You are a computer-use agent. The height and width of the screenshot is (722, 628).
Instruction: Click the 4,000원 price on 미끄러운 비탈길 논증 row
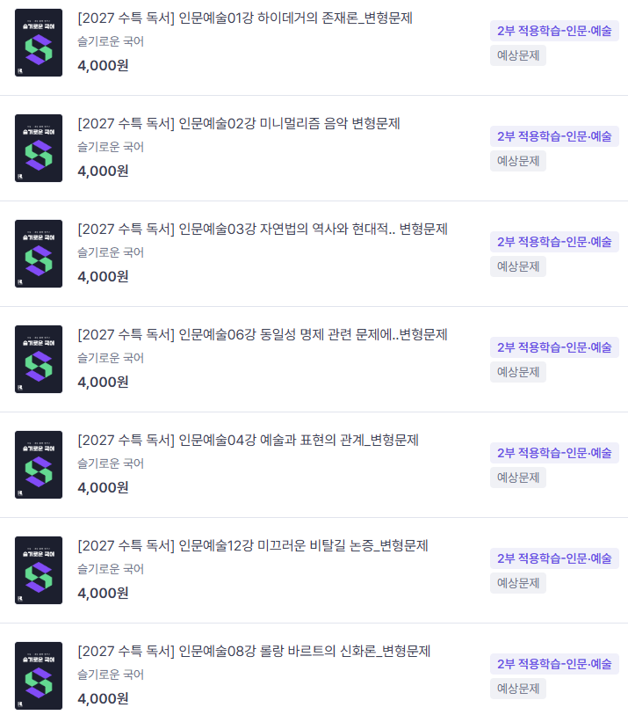tap(103, 593)
